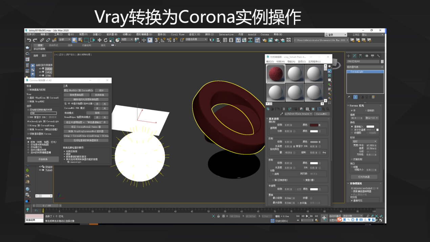Click the Pin Stack icon under modifier list

(349, 97)
